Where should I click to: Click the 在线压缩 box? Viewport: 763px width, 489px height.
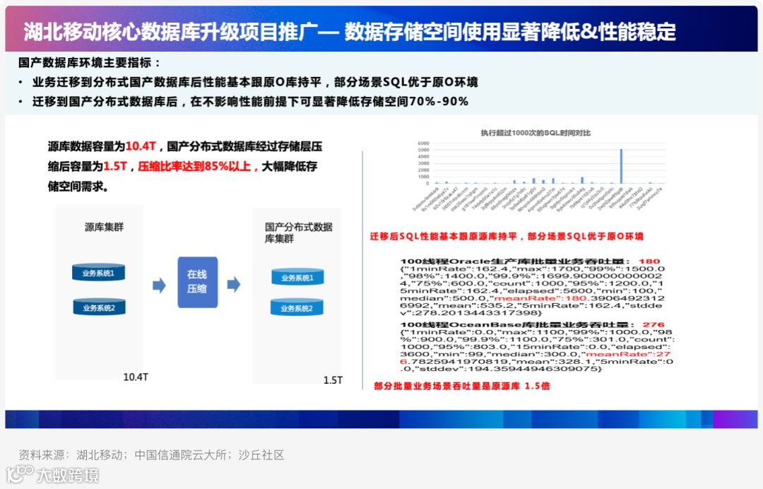[x=198, y=282]
